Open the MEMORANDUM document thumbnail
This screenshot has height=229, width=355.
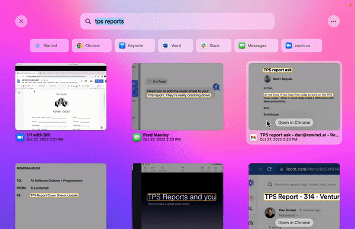(61, 196)
